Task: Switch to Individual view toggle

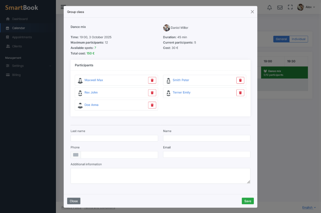Action: click(298, 39)
